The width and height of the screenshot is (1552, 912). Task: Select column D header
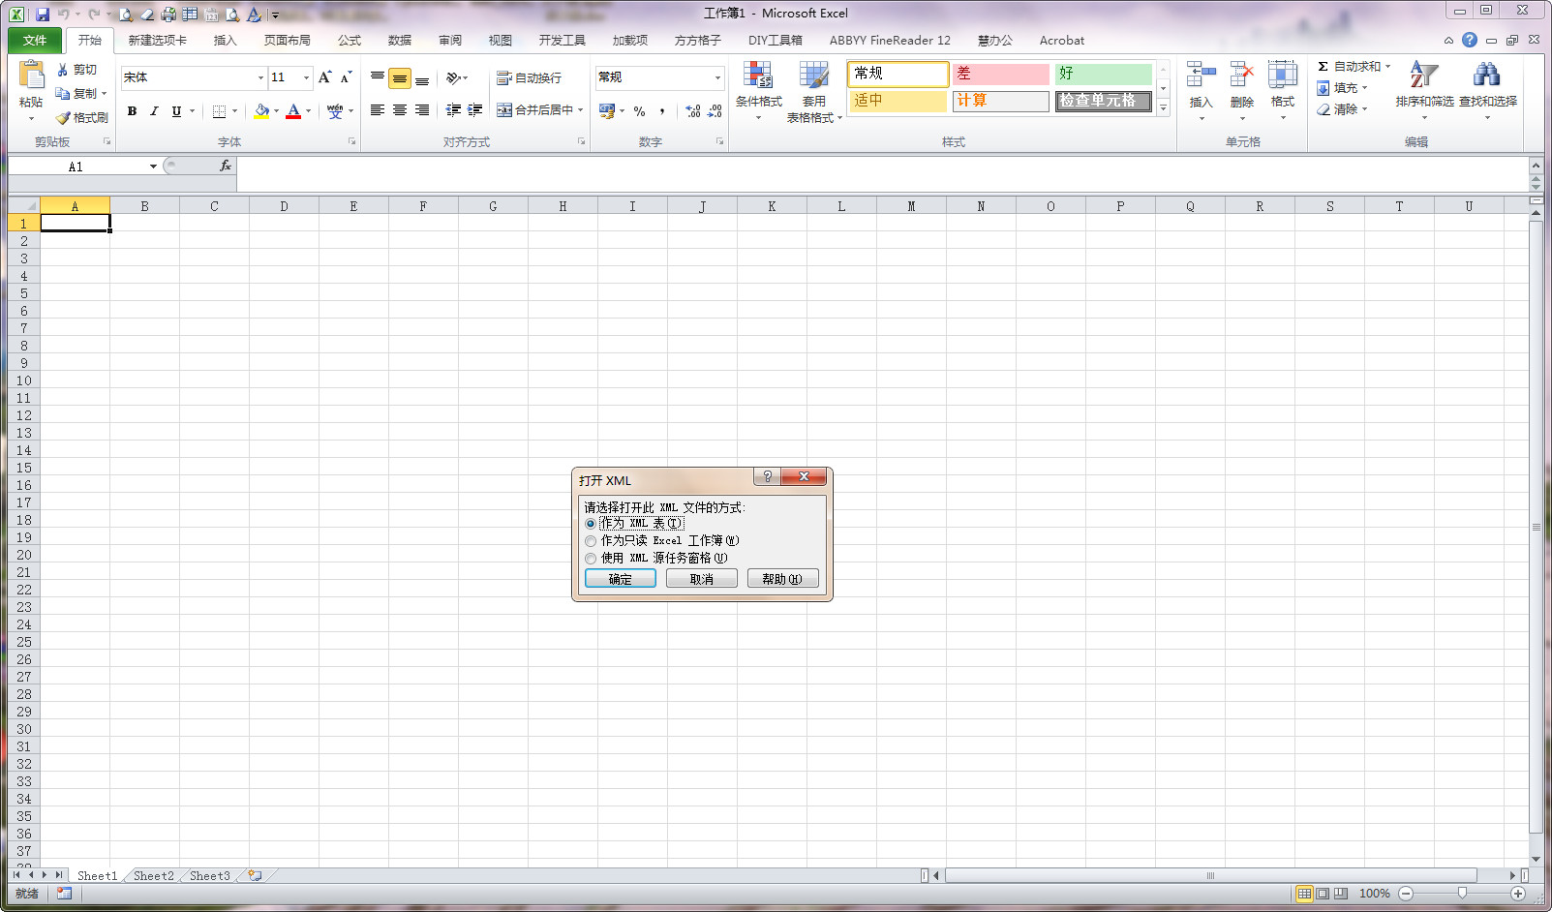coord(284,206)
